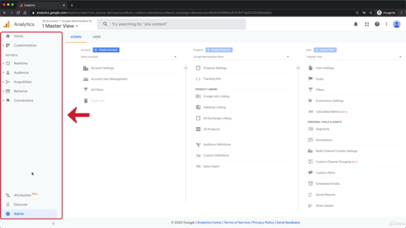Viewport: 406px width, 228px height.
Task: Expand the Audience reports
Action: coord(3,73)
